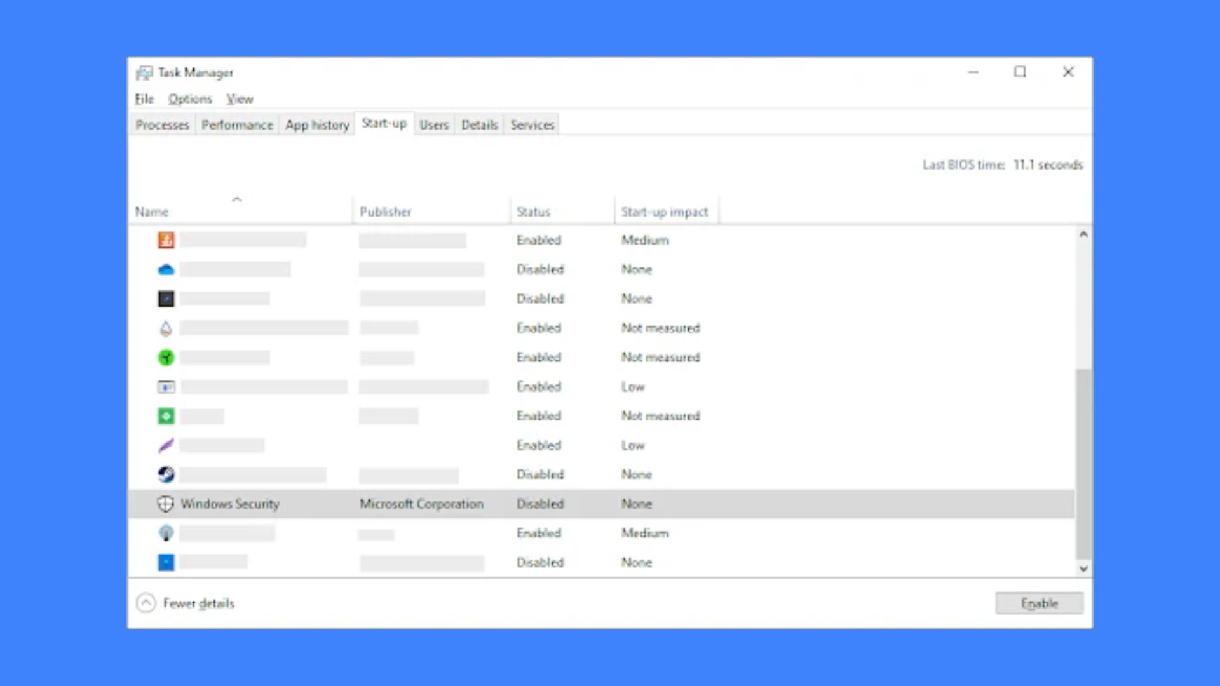Click the vertical scrollbar thumb
The image size is (1220, 686).
(1083, 464)
